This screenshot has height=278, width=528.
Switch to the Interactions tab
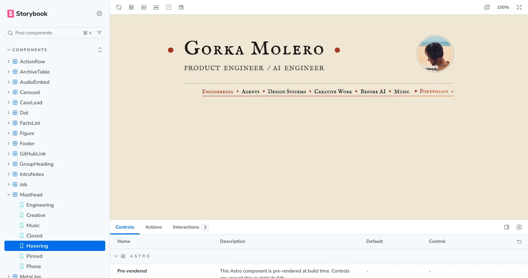tap(191, 227)
